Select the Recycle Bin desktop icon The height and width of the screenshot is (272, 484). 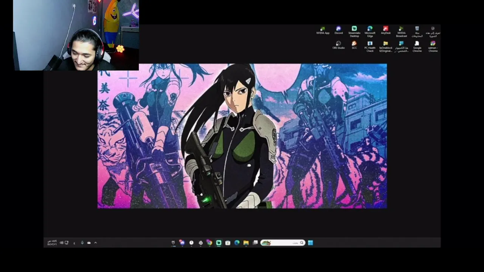click(x=417, y=31)
